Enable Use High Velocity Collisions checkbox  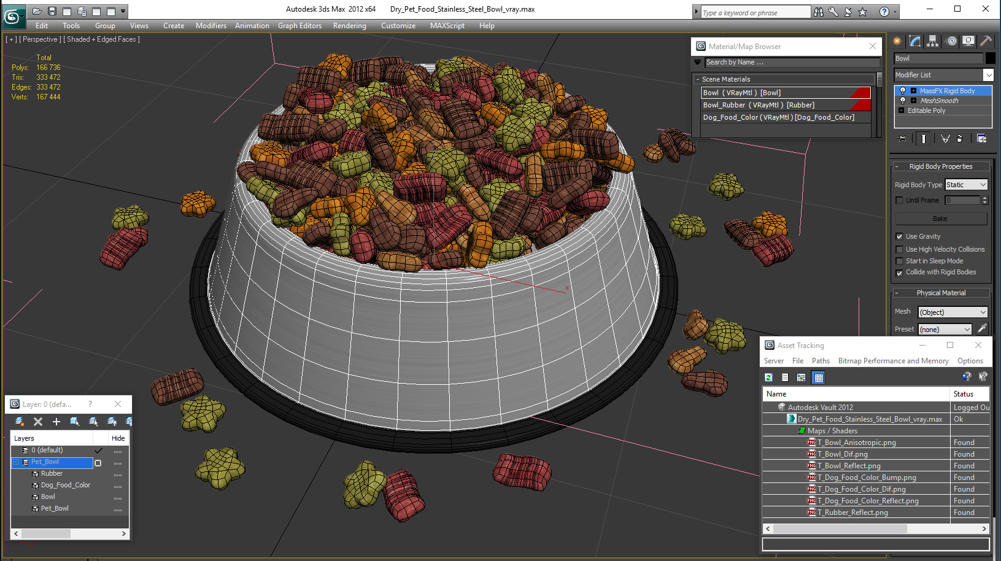900,249
